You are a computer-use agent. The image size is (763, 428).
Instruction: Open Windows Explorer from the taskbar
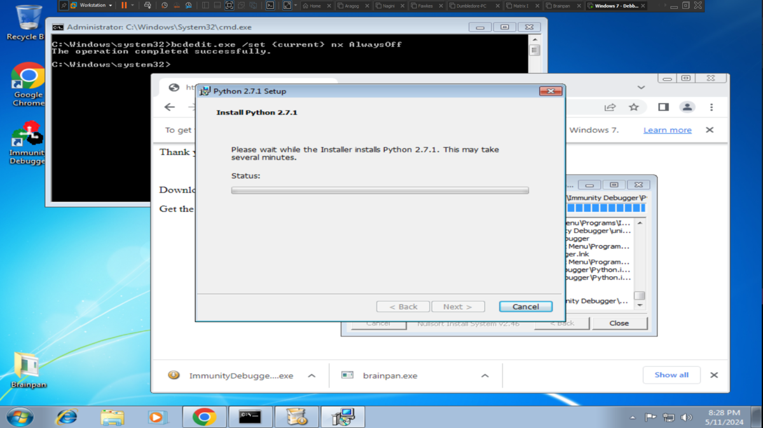112,417
